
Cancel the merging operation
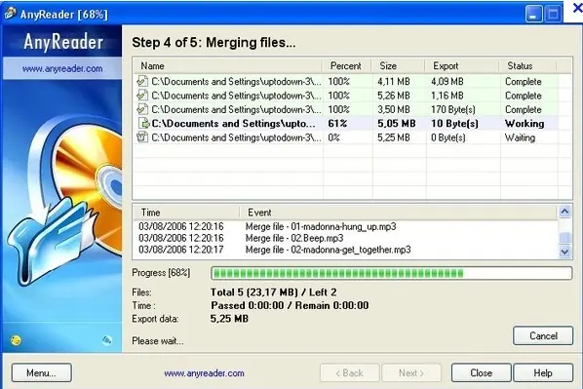(543, 335)
